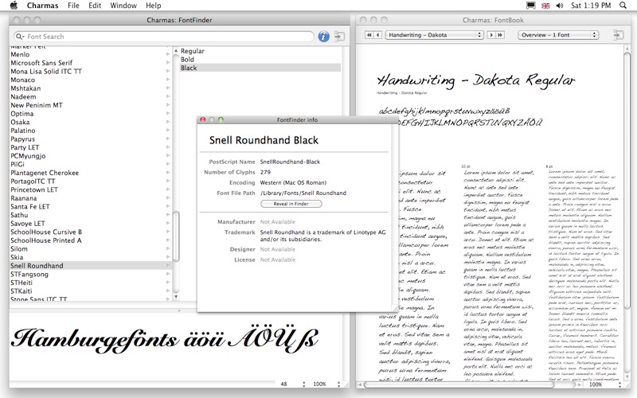Go to next font in FontBook
Screen dimensions: 637x398
(x=491, y=35)
